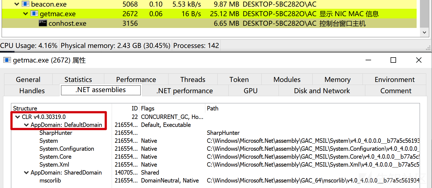Open the Disk and Network tab
The image size is (432, 188).
322,91
